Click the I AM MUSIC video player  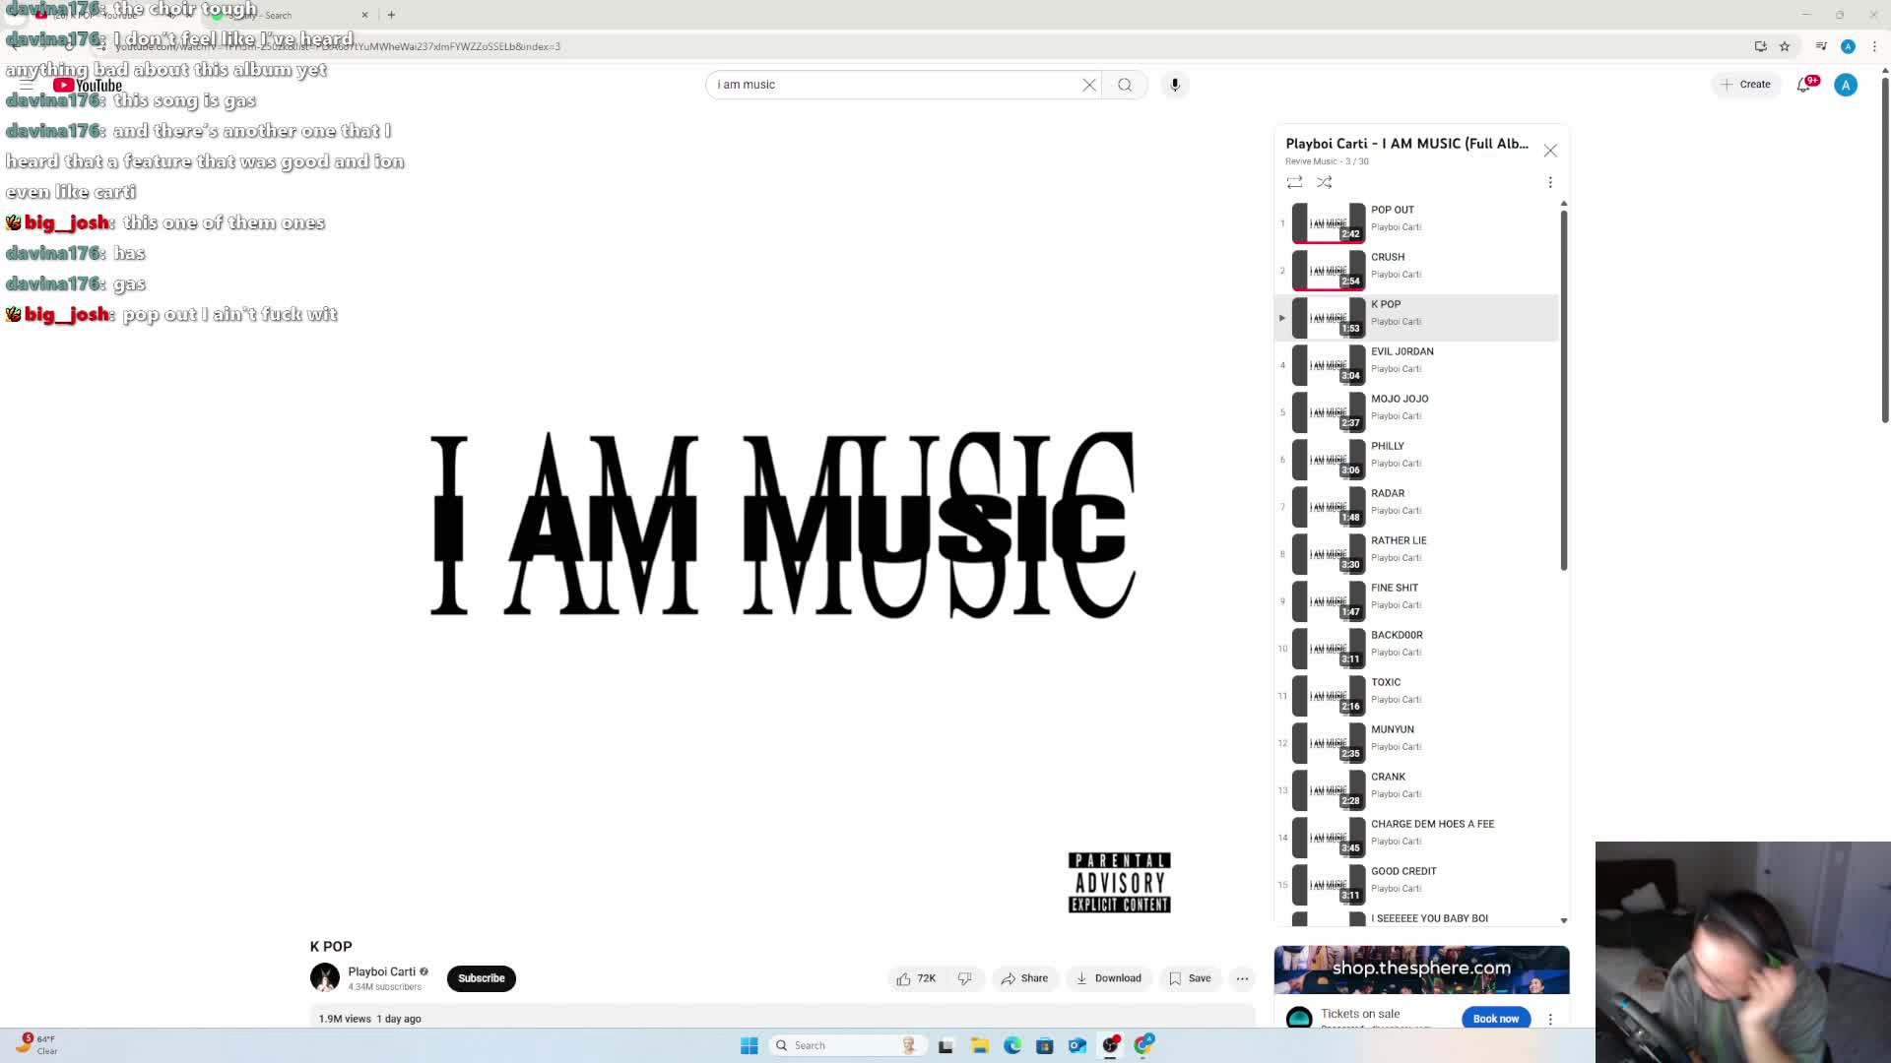tap(783, 527)
